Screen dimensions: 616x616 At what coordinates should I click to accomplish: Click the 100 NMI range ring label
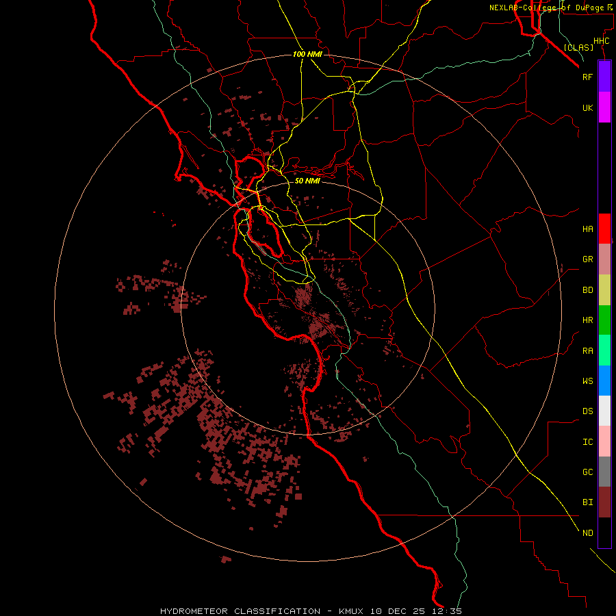tap(307, 54)
